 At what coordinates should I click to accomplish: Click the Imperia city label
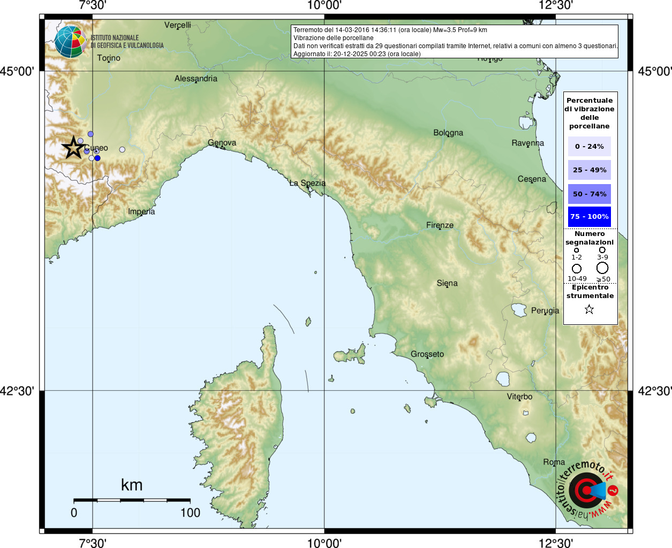141,212
